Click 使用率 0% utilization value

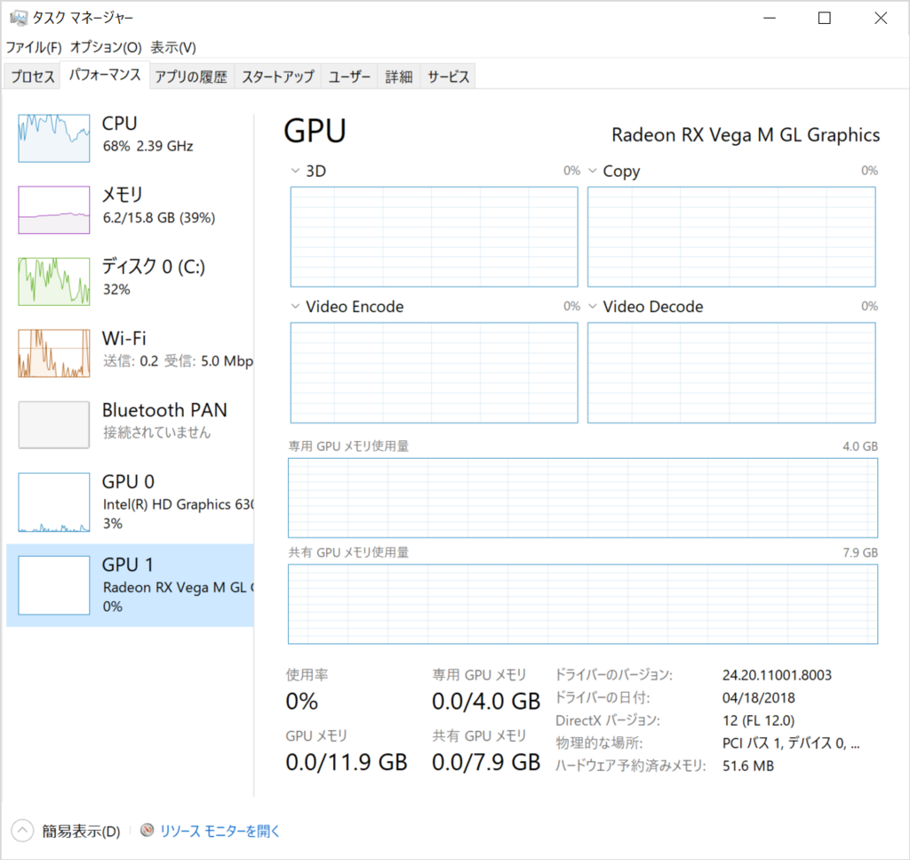click(x=302, y=702)
